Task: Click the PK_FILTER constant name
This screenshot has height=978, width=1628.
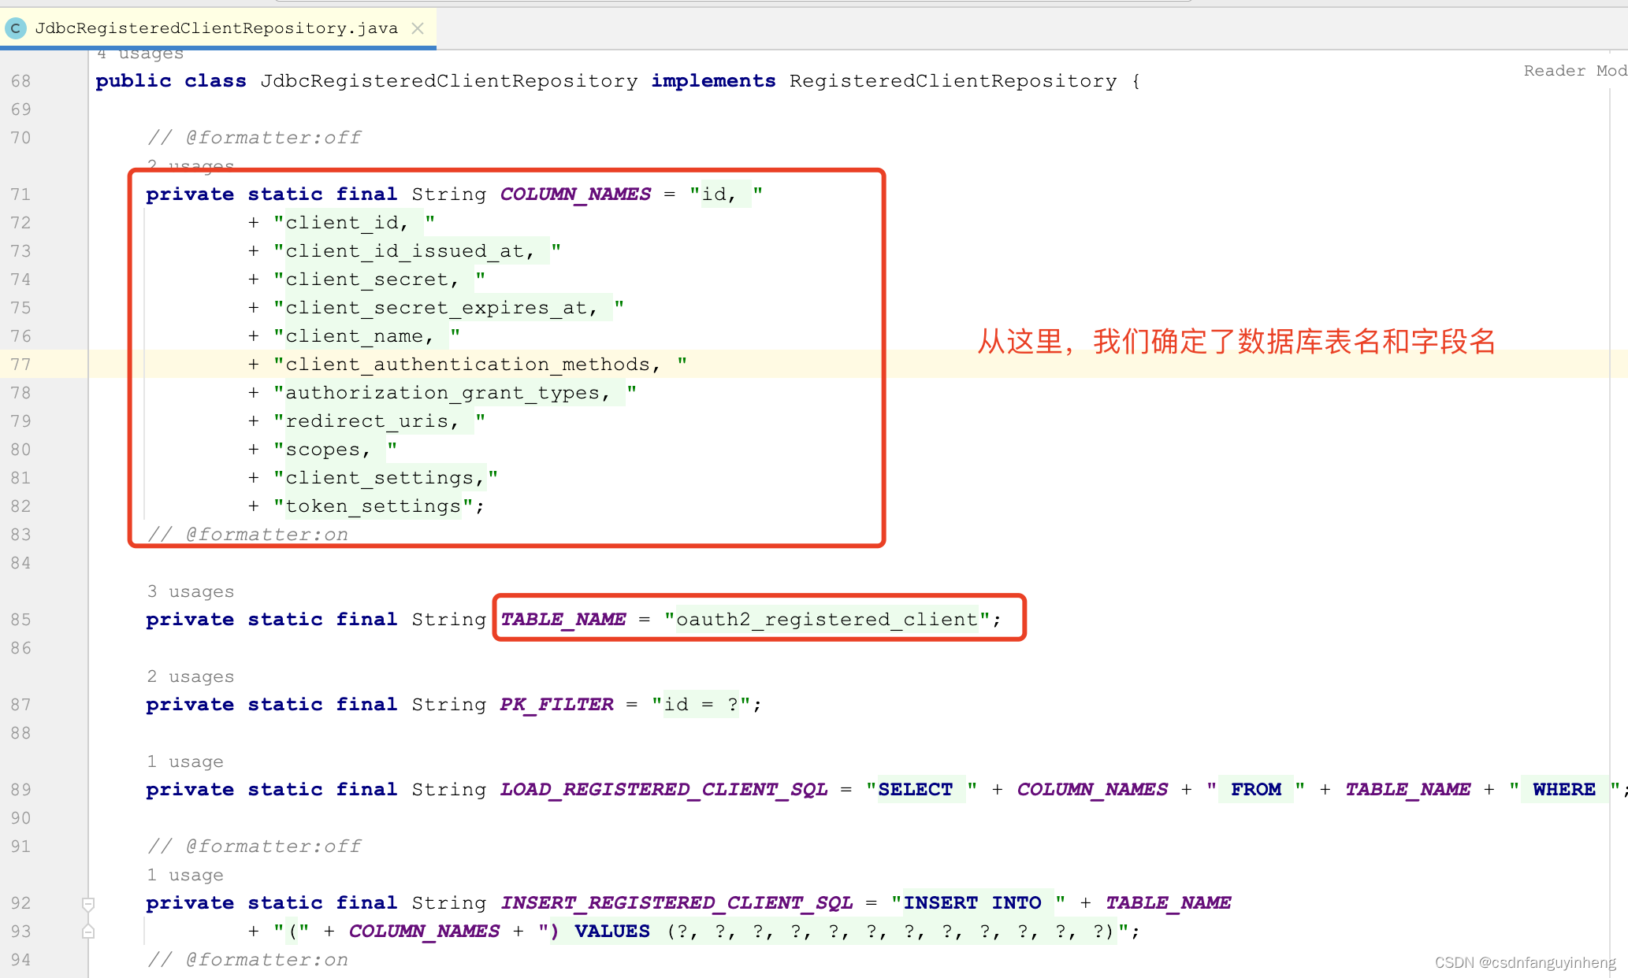Action: click(x=556, y=705)
